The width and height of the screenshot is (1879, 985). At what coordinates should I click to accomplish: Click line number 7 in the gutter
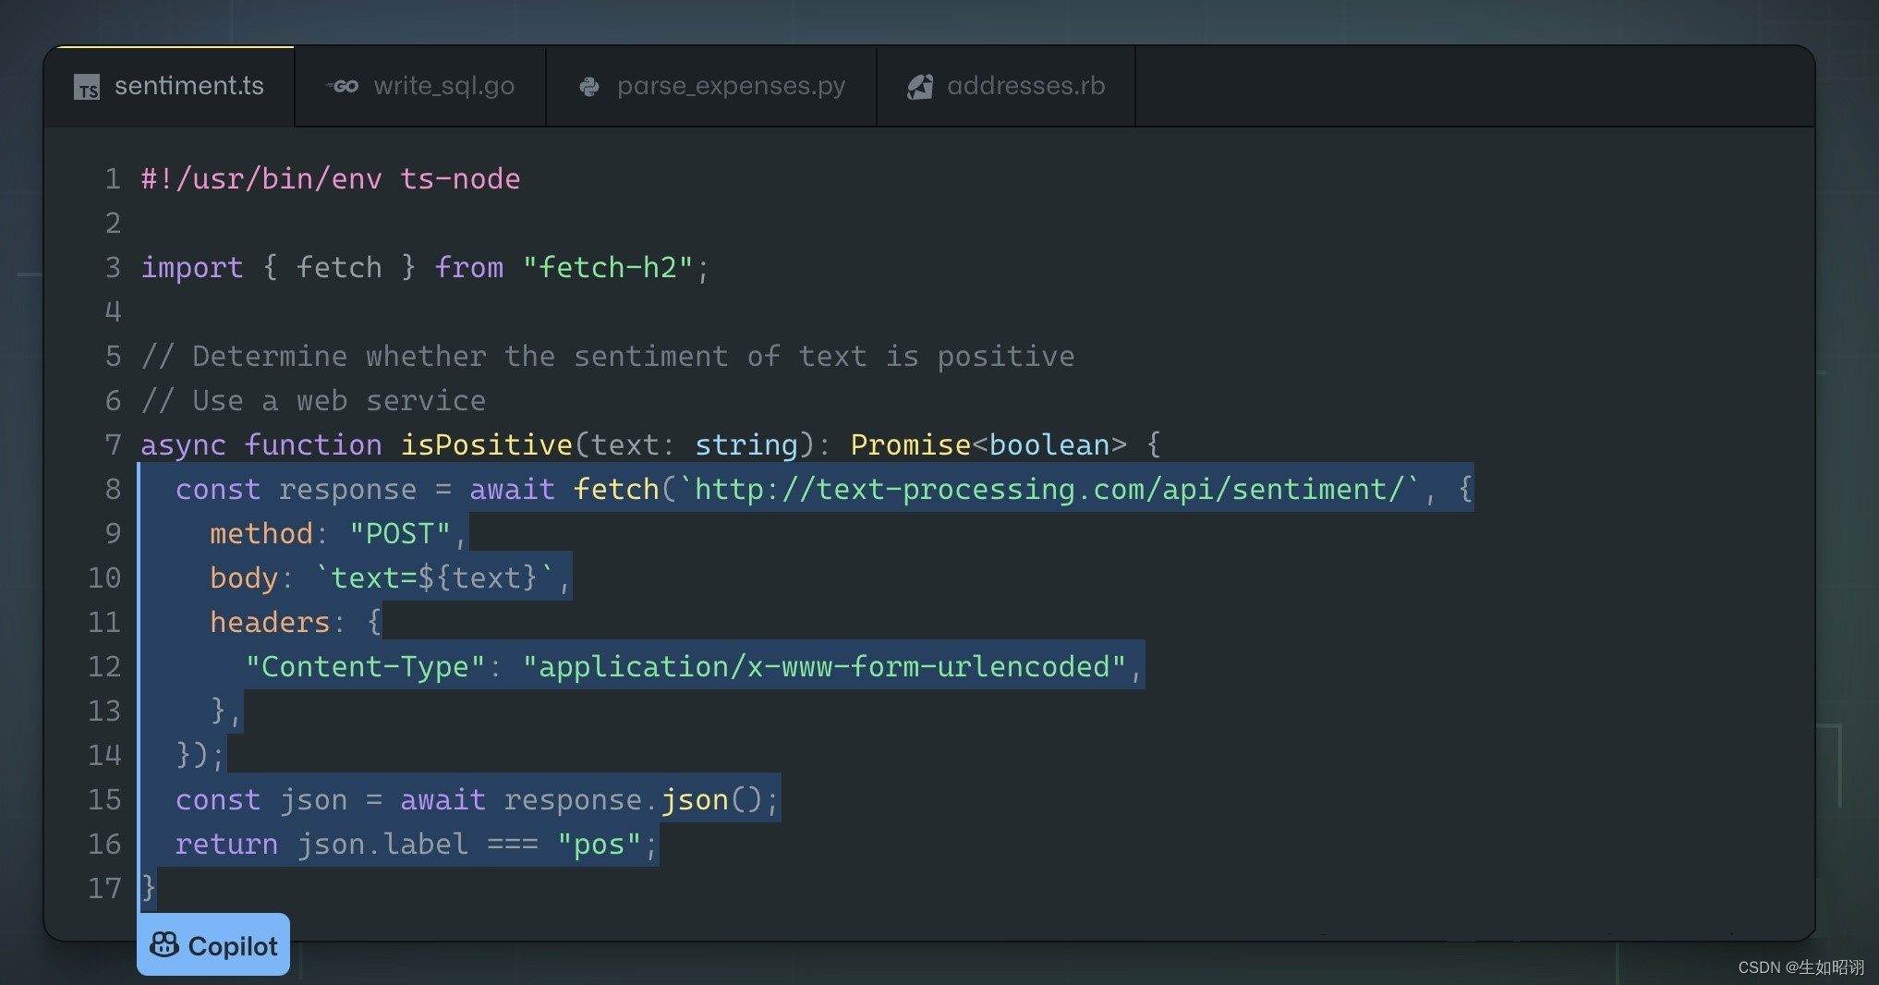(x=113, y=444)
